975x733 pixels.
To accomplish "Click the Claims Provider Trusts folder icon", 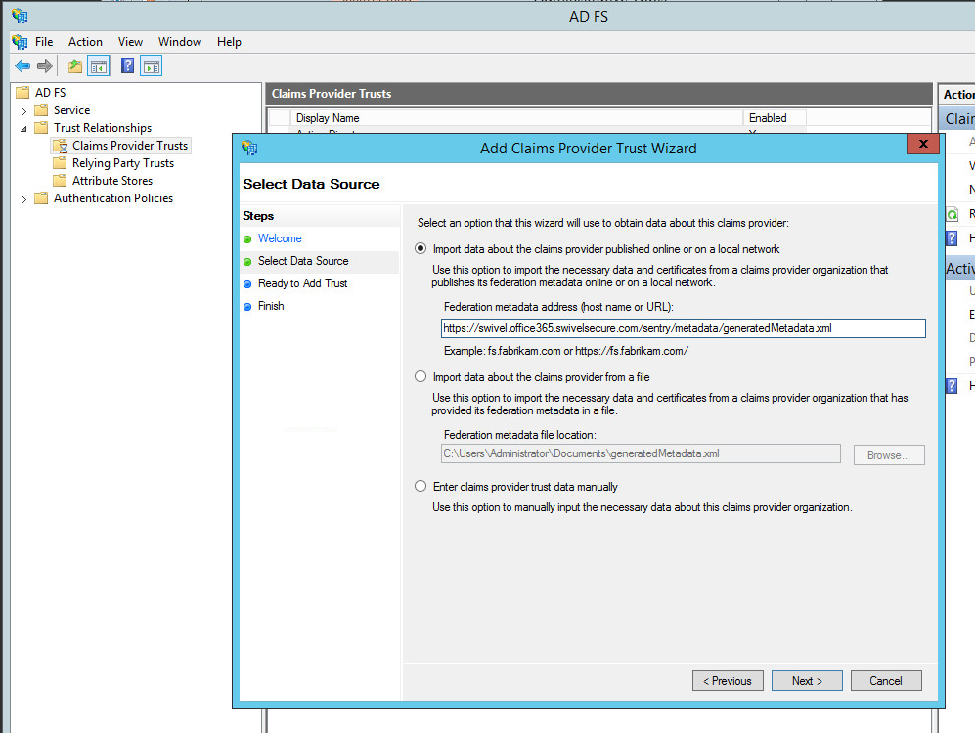I will (60, 146).
